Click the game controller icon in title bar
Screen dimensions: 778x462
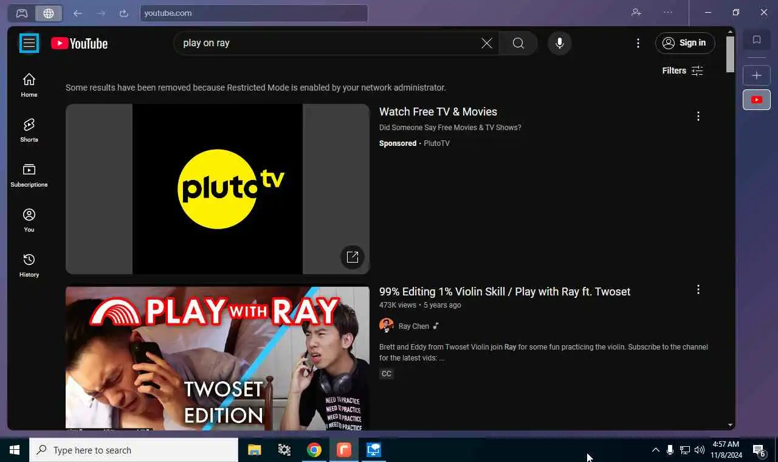click(x=22, y=13)
